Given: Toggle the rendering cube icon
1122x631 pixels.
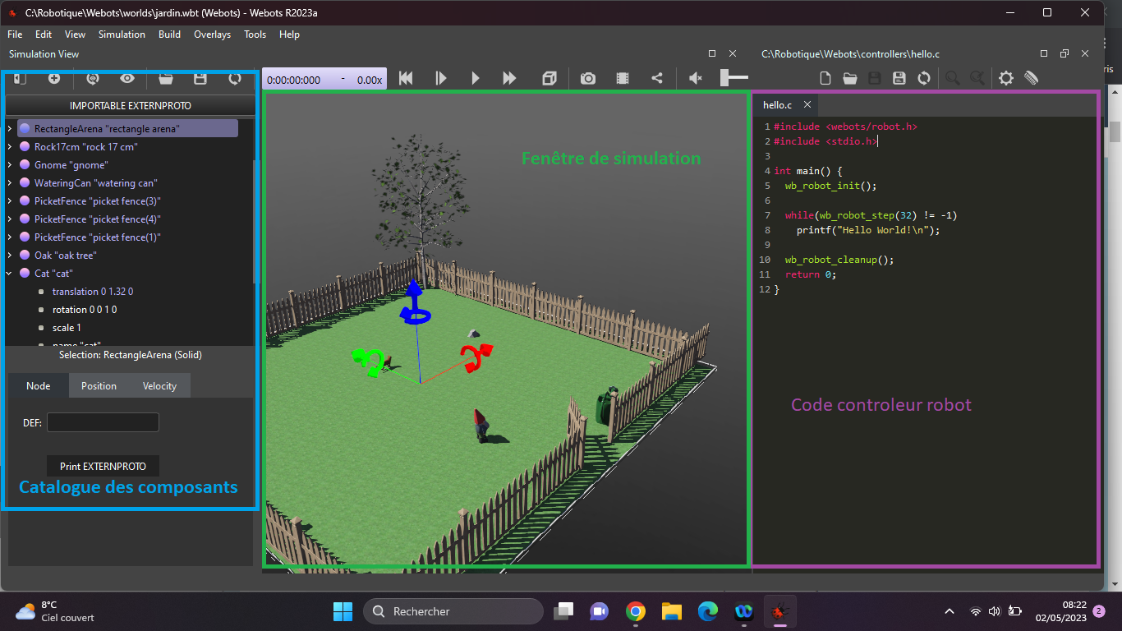Looking at the screenshot, I should pos(550,79).
